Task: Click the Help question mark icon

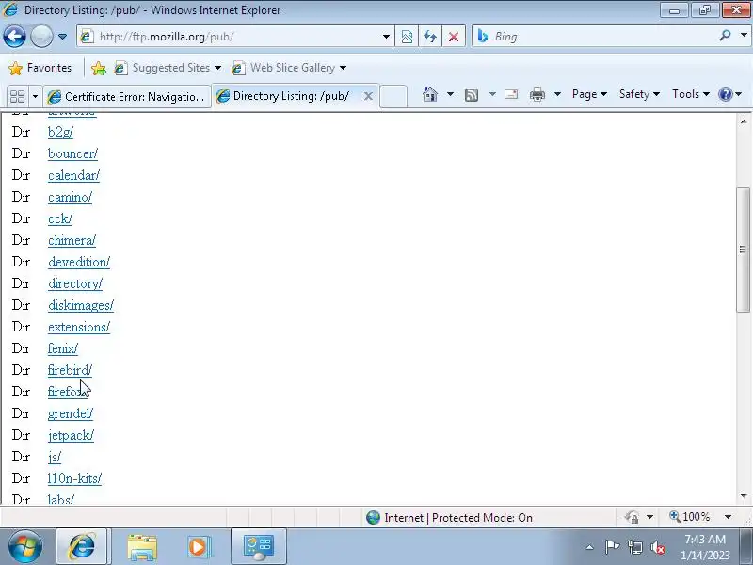Action: (x=725, y=94)
